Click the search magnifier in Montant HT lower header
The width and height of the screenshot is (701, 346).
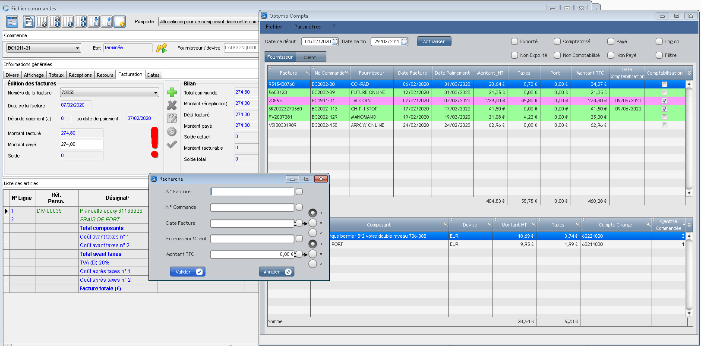point(534,224)
